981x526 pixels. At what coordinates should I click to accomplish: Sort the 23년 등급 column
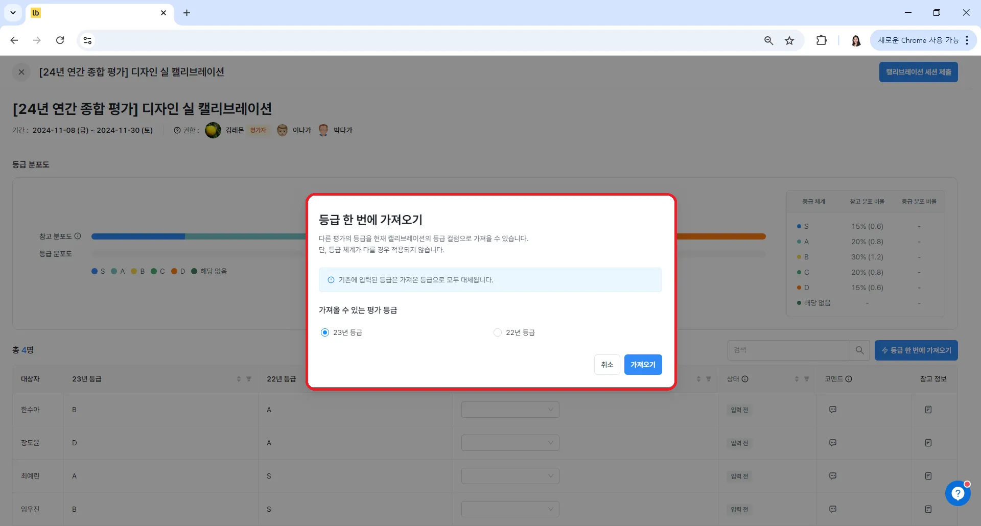[239, 379]
